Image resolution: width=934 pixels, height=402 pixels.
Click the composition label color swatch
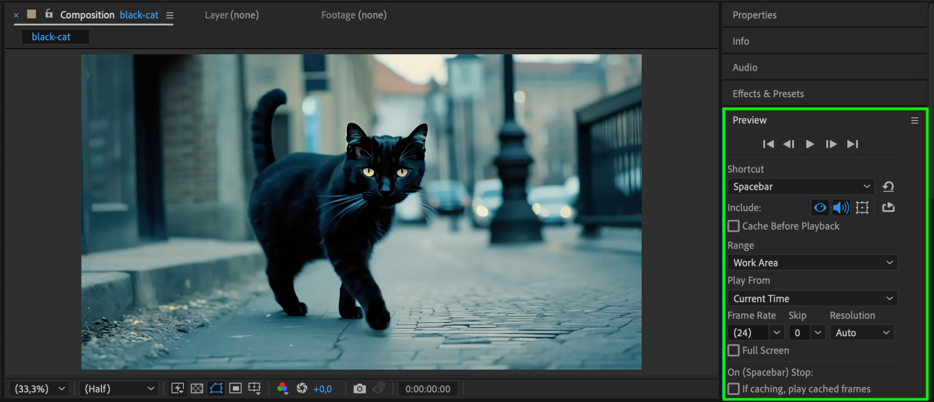[31, 14]
